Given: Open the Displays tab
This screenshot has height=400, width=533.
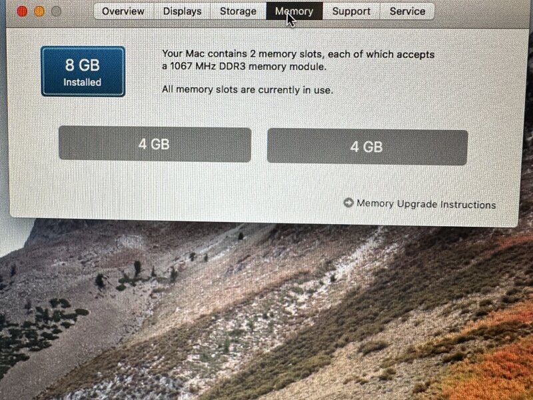Looking at the screenshot, I should pos(182,11).
